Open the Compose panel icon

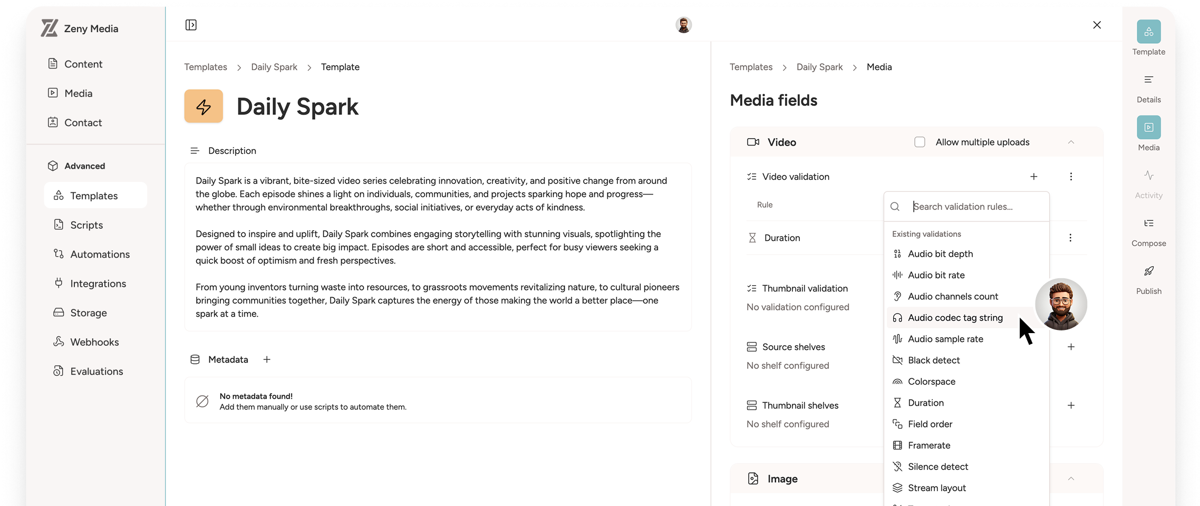click(x=1148, y=223)
